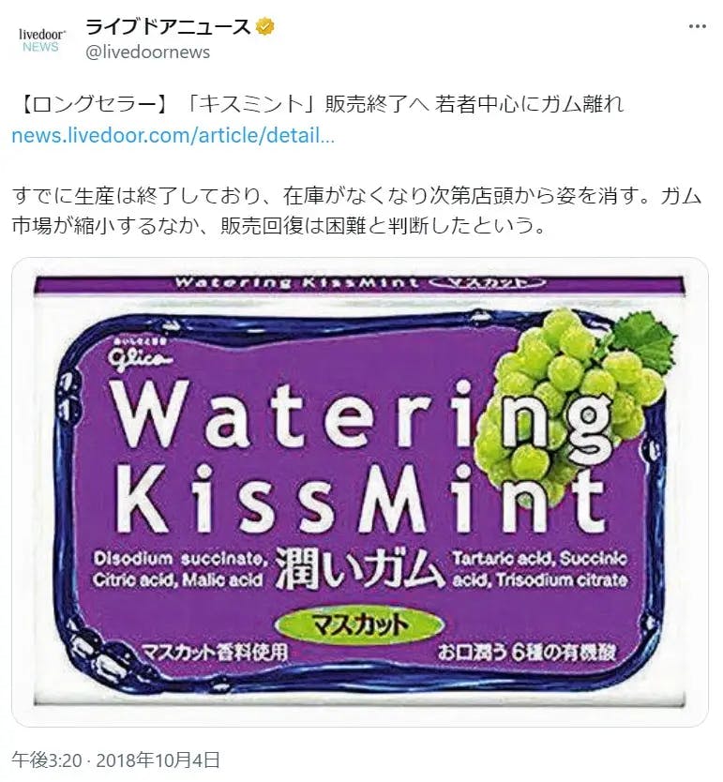Click the お口潤う6種の有機酸 caption
The image size is (723, 782).
point(527,653)
